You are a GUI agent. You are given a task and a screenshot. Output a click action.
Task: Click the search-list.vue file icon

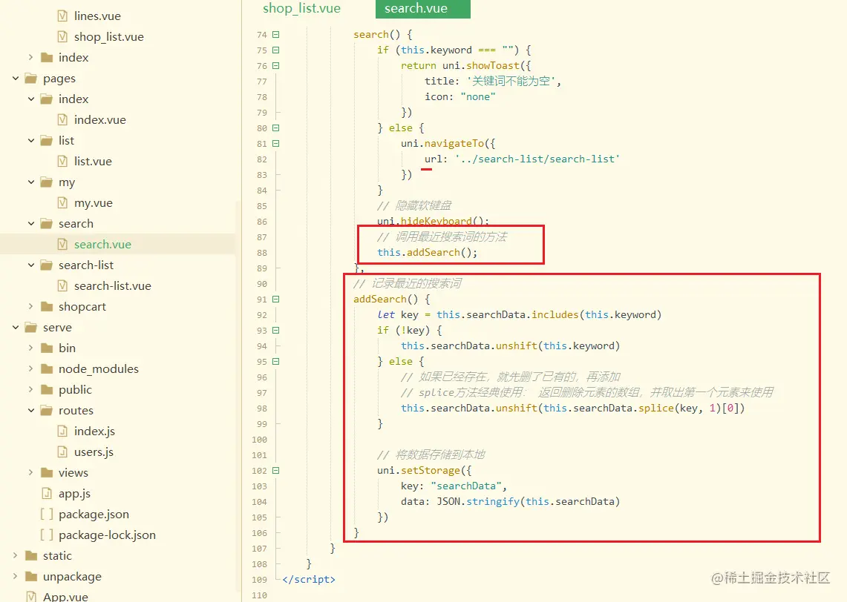62,286
